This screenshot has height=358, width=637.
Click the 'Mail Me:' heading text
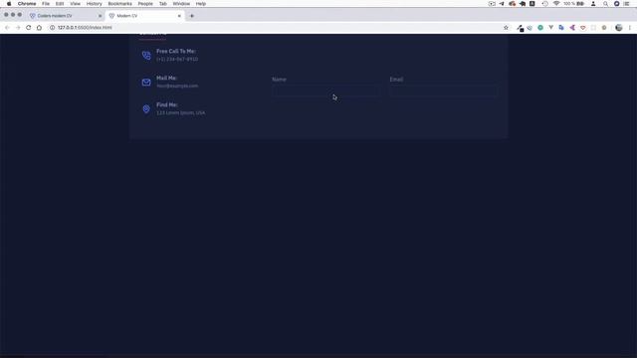[166, 78]
